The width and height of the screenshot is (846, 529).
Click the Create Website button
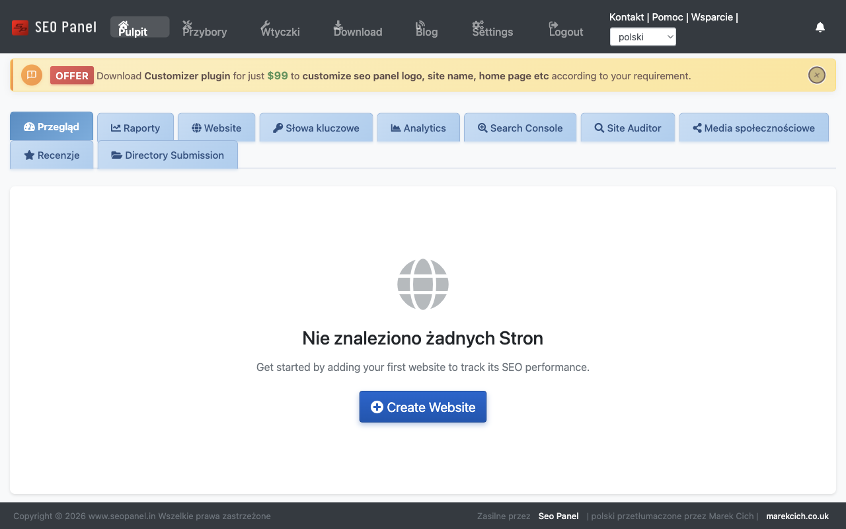[x=423, y=407]
